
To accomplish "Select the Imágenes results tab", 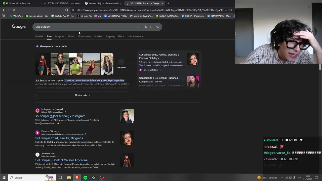I will click(60, 36).
